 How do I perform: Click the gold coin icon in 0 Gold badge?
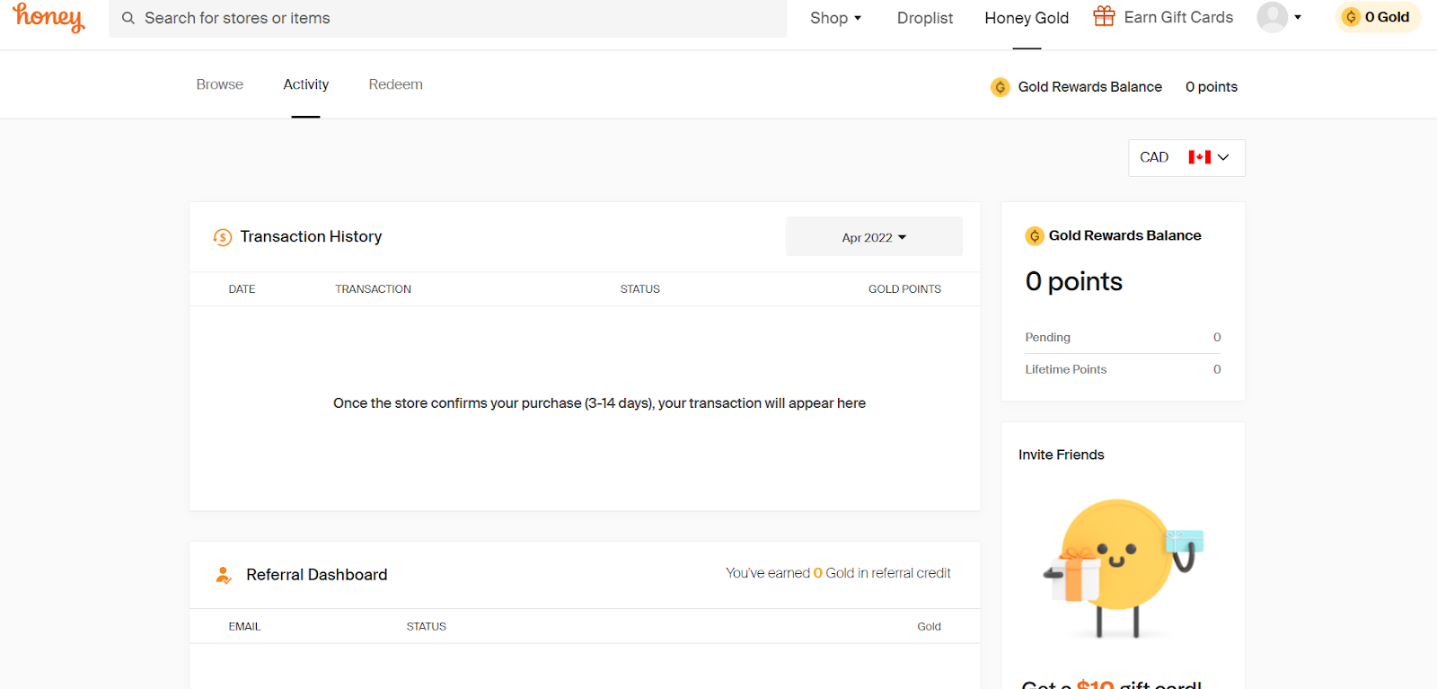click(1351, 17)
